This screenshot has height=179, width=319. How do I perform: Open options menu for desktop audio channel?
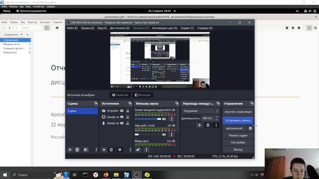click(x=171, y=134)
